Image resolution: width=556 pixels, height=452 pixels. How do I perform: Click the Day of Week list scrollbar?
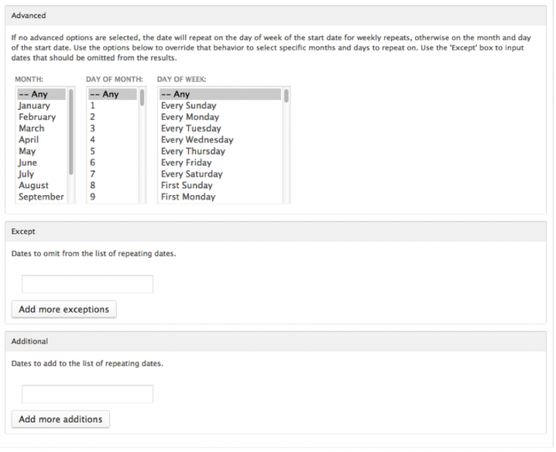(x=286, y=96)
